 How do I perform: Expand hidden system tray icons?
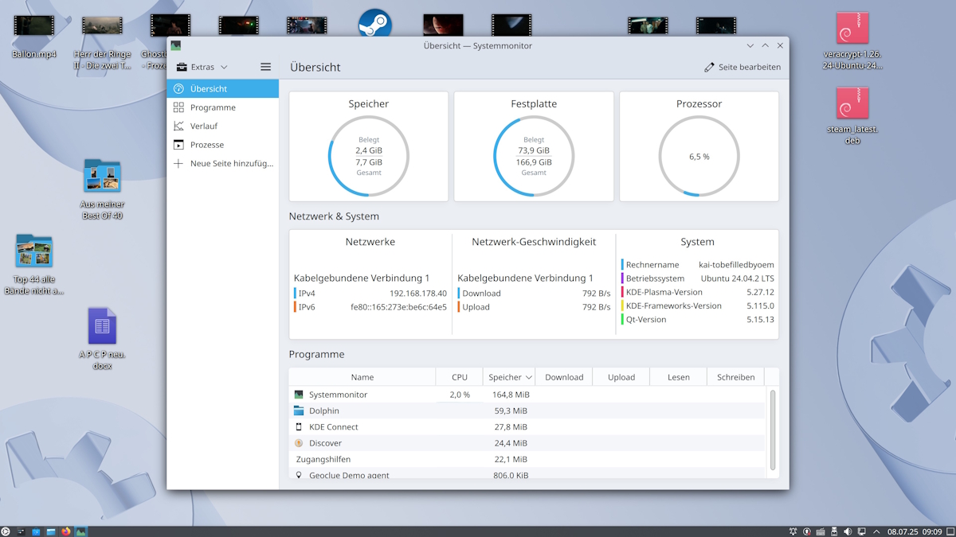coord(876,531)
